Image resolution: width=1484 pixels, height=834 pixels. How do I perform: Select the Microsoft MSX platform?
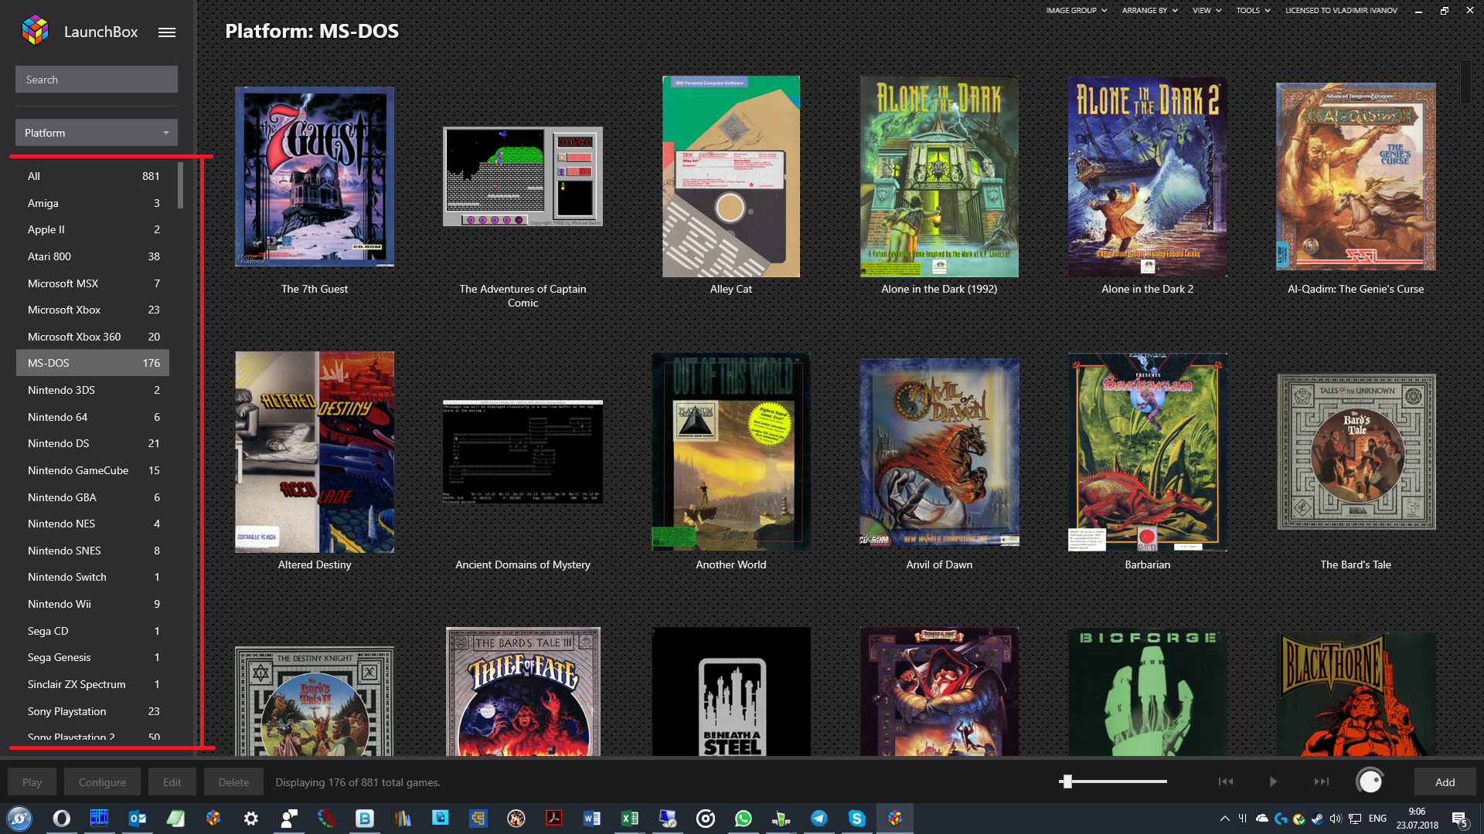point(93,283)
